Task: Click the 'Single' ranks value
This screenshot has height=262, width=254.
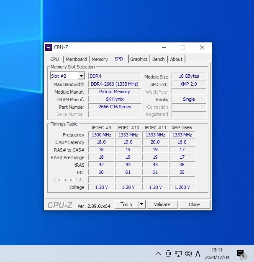Action: pyautogui.click(x=189, y=99)
